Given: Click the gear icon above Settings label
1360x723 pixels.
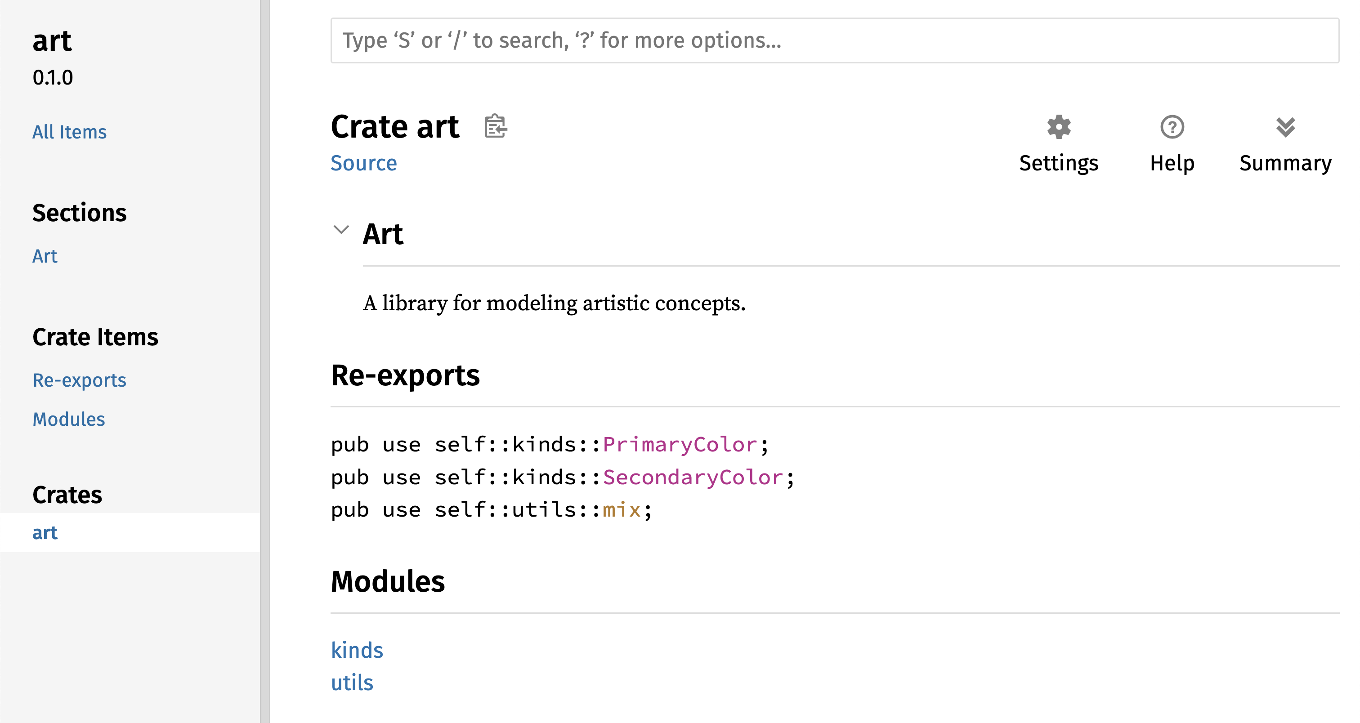Looking at the screenshot, I should point(1058,126).
